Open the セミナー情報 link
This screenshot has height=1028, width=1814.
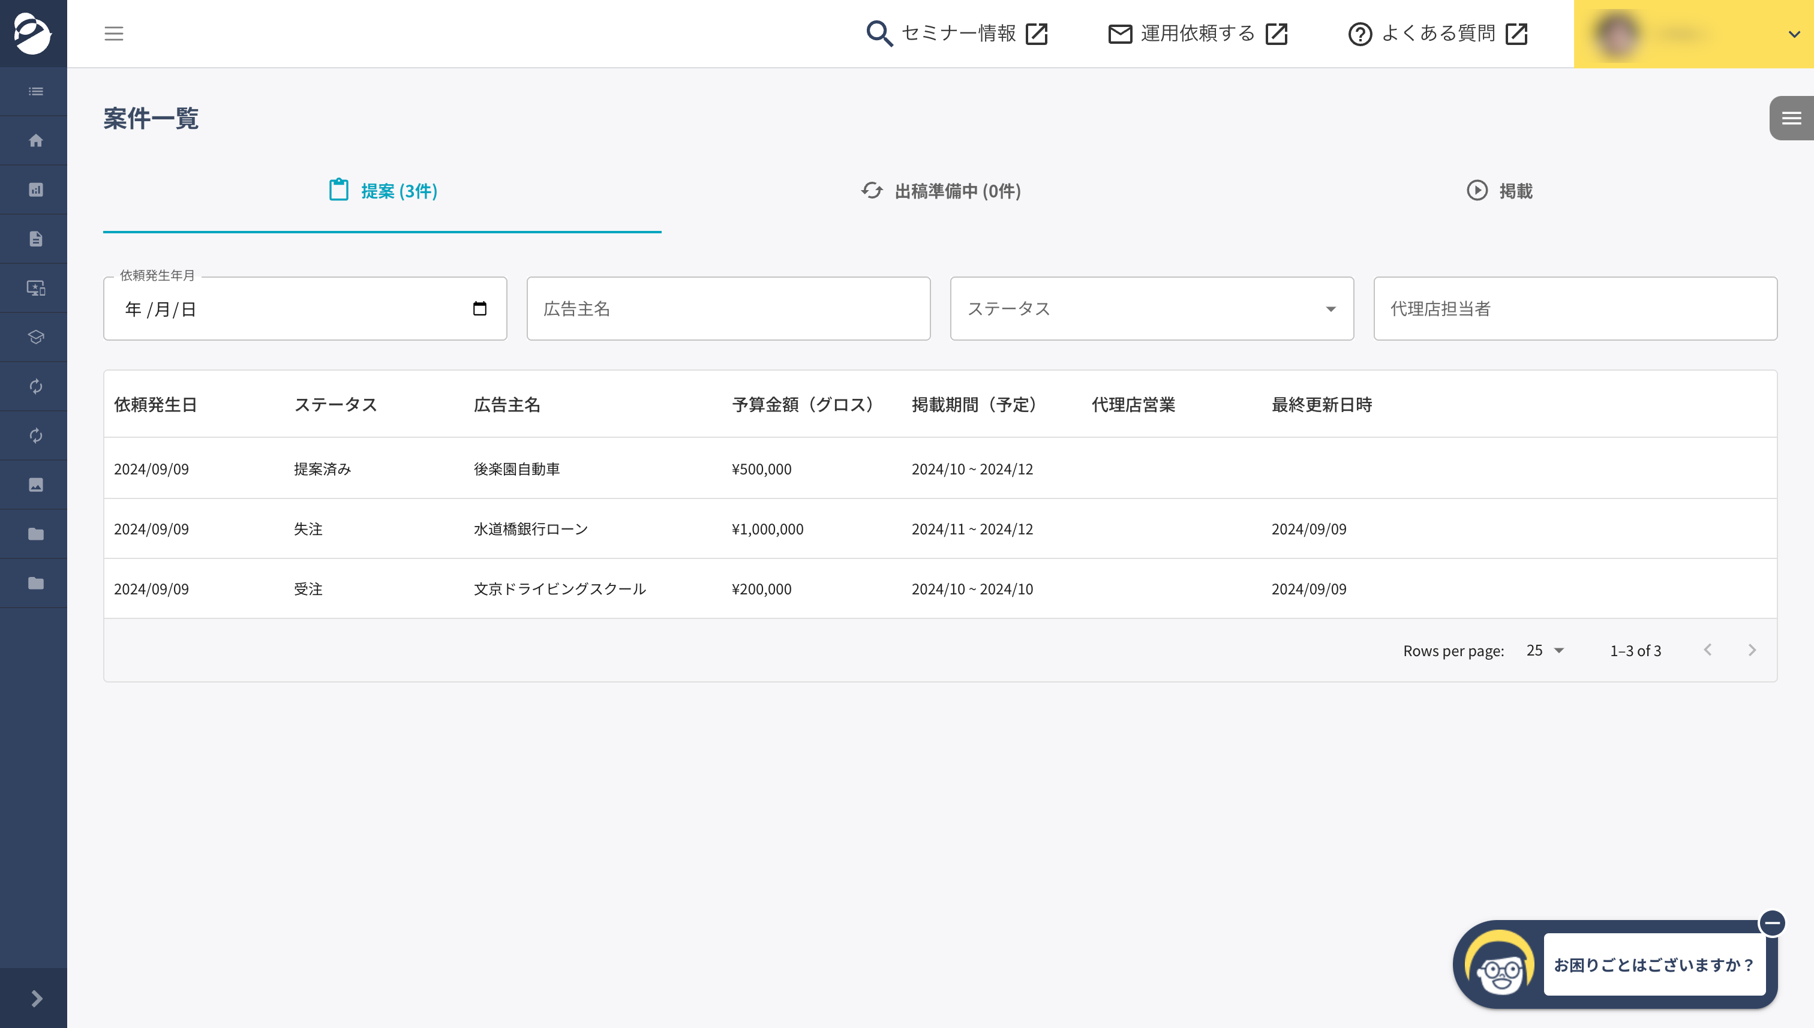click(x=957, y=33)
